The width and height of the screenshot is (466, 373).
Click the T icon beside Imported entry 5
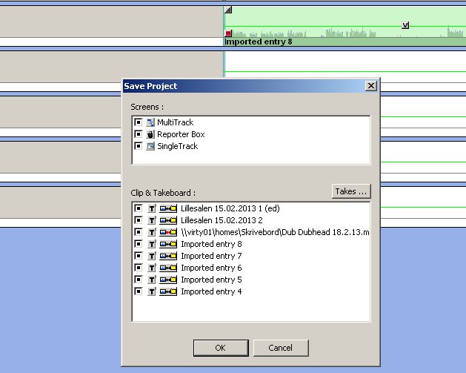point(152,280)
